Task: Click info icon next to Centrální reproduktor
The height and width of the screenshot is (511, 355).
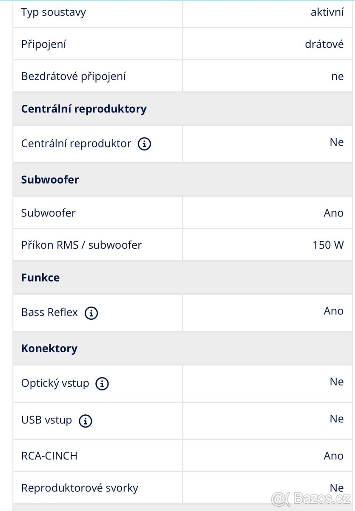Action: (145, 144)
